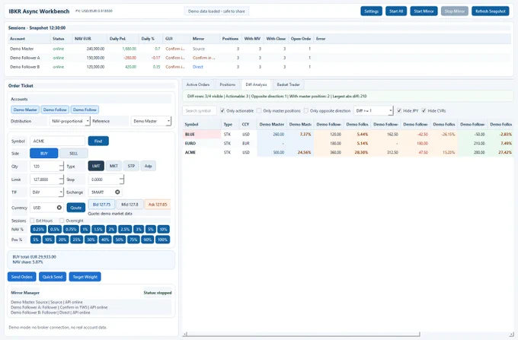
Task: Open the Distribution NAV-proportional dropdown
Action: (70, 121)
